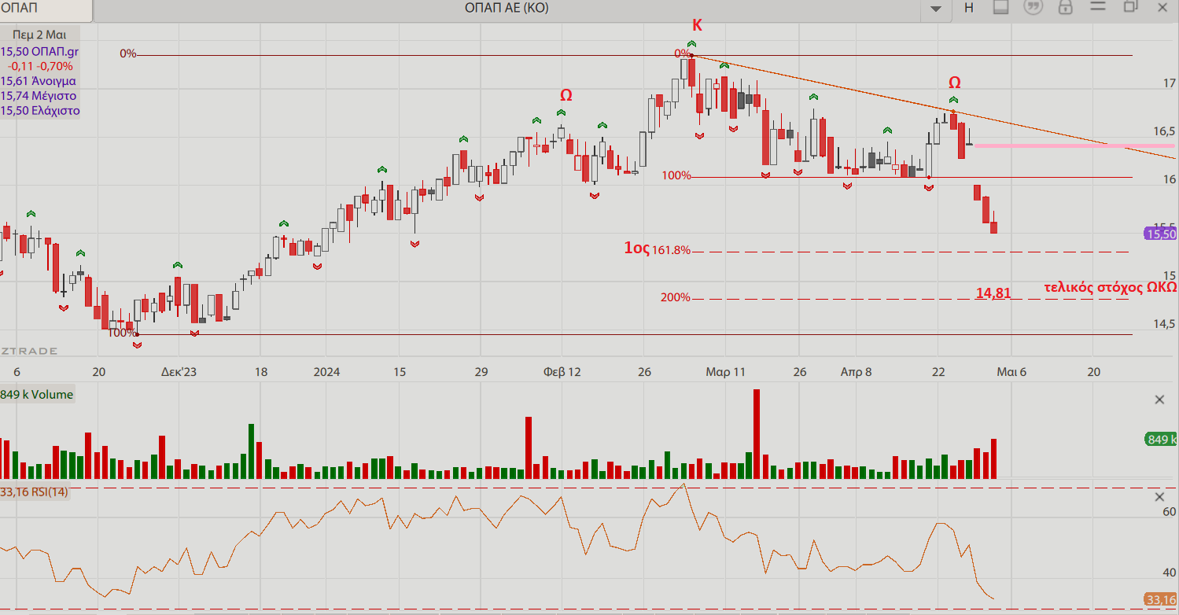Select the red 'K' peak annotation
1179x615 pixels.
(x=697, y=26)
